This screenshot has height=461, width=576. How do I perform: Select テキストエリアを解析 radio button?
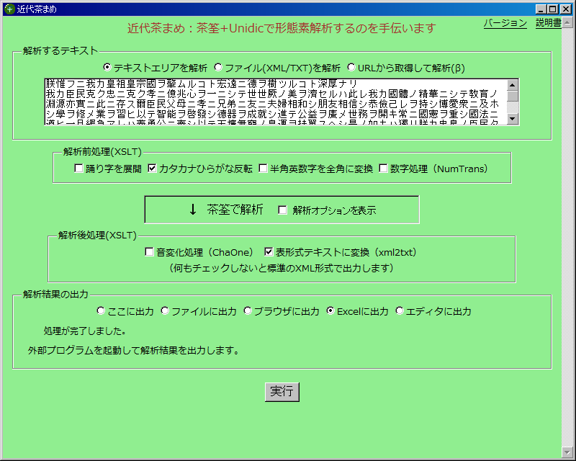[x=108, y=68]
